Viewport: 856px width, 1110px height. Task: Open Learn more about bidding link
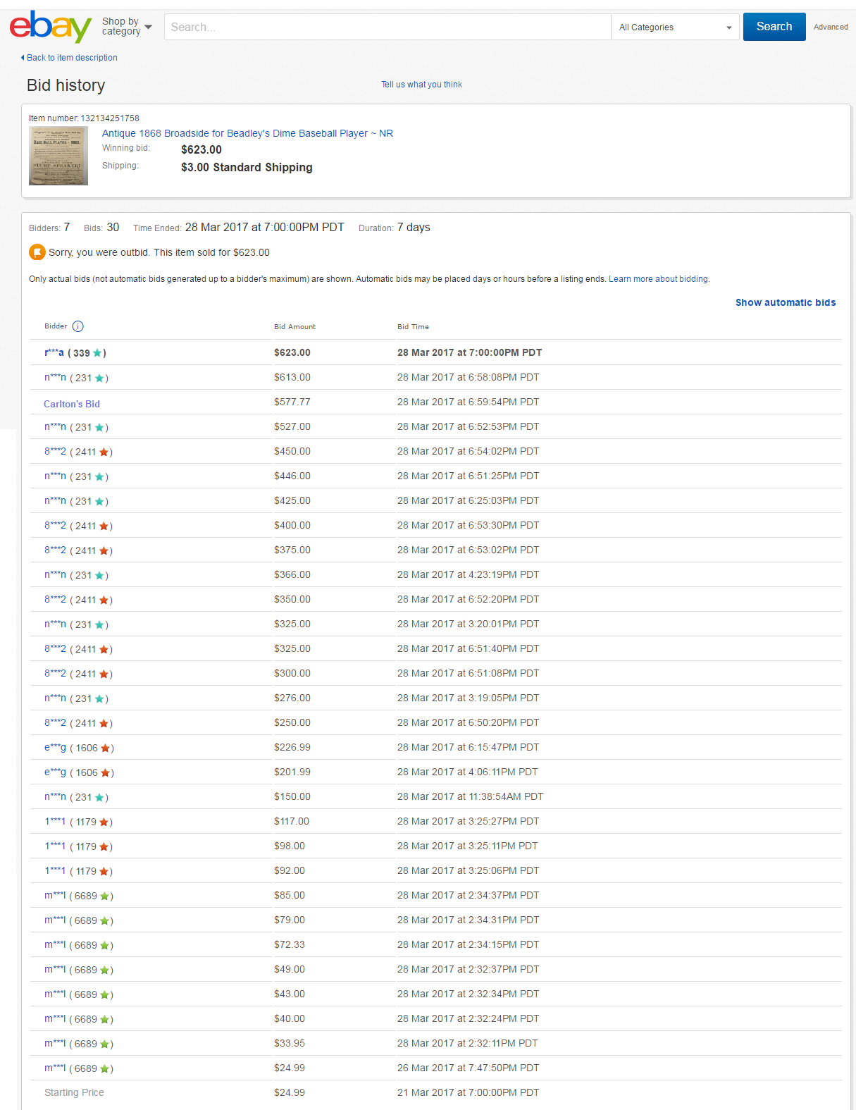(658, 279)
